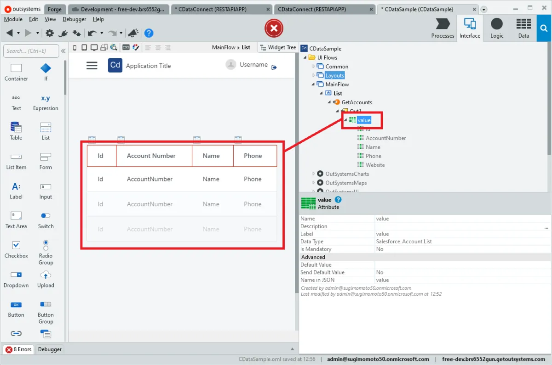Viewport: 552px width, 365px height.
Task: Click the toolbox search field
Action: click(31, 51)
